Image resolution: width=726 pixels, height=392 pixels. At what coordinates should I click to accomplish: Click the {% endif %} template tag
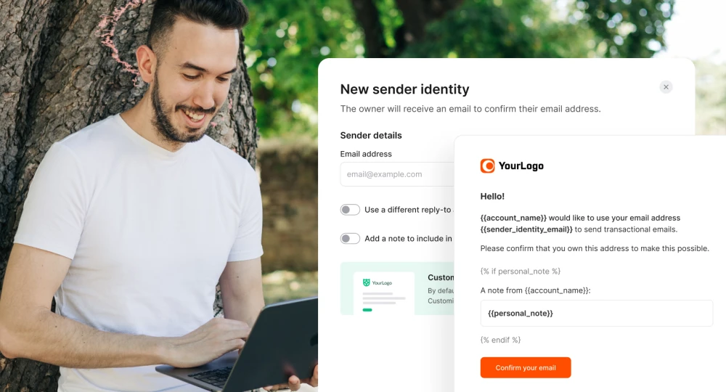pyautogui.click(x=500, y=340)
